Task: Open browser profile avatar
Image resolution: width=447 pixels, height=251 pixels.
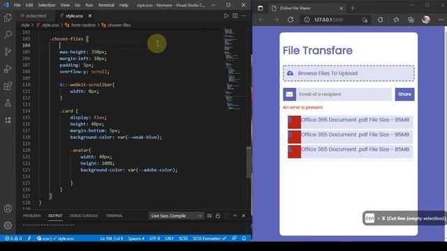Action: pyautogui.click(x=426, y=20)
